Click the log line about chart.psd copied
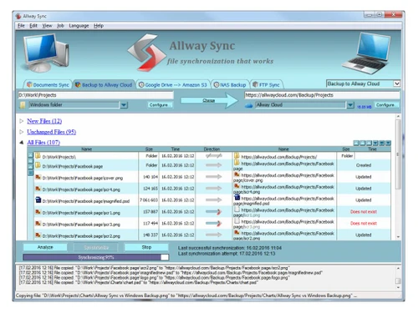 [x=139, y=282]
